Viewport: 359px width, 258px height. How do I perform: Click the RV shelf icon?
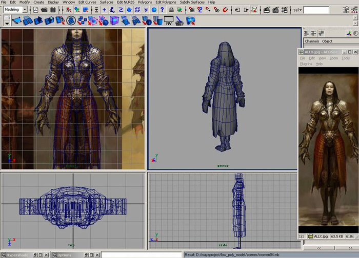point(168,20)
